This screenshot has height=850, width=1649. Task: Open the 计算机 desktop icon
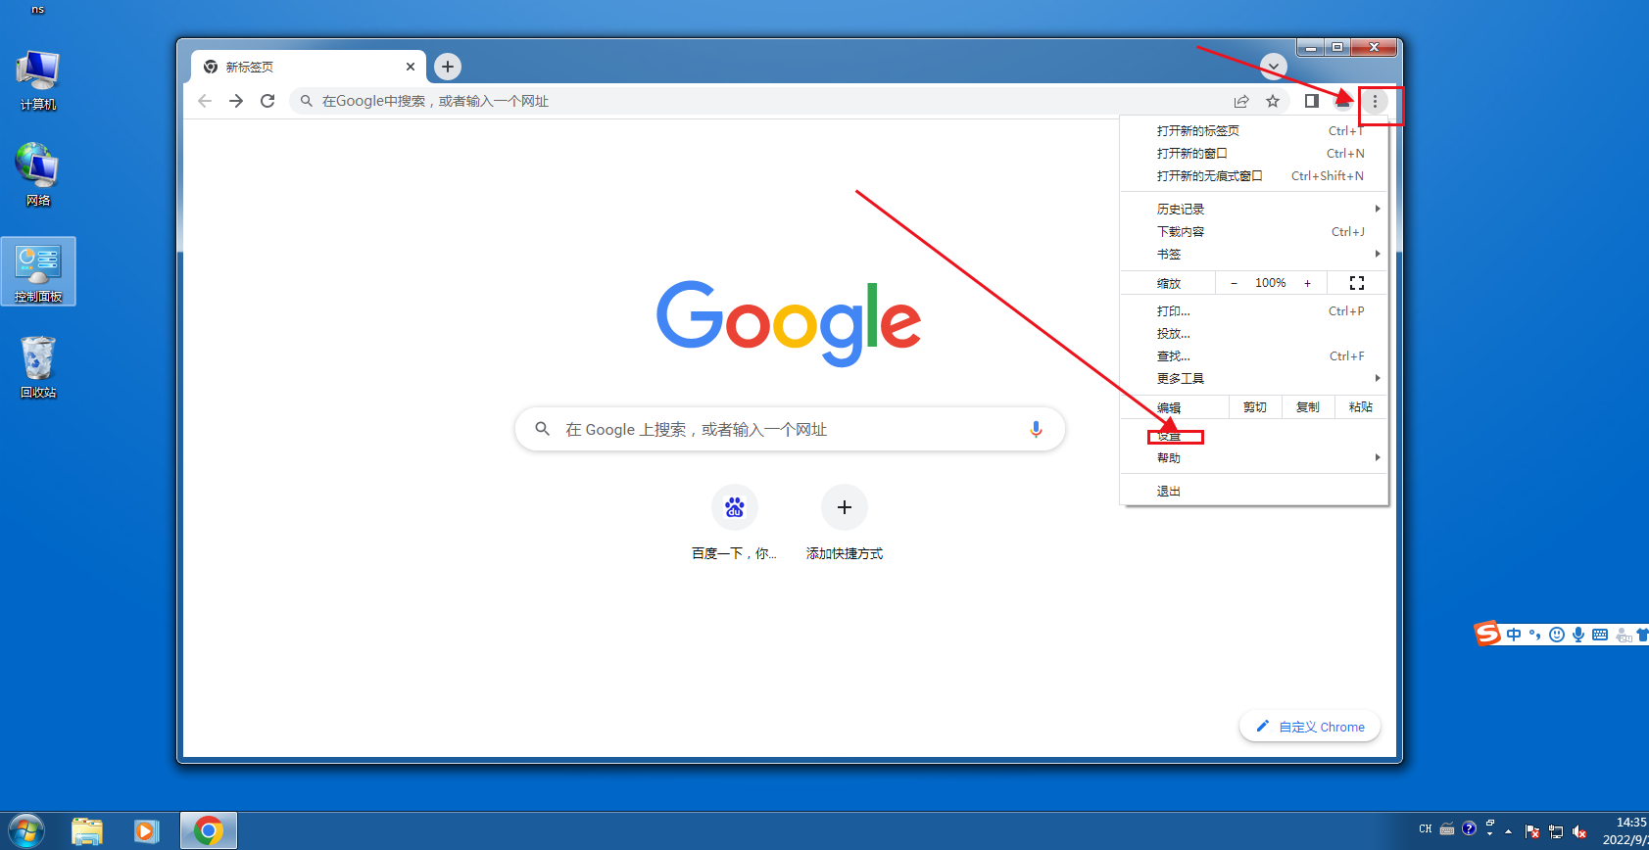[38, 80]
